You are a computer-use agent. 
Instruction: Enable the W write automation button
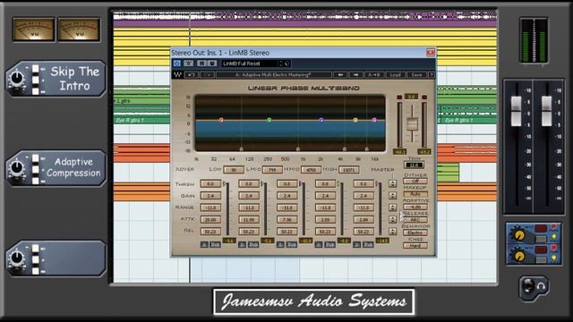coord(211,64)
